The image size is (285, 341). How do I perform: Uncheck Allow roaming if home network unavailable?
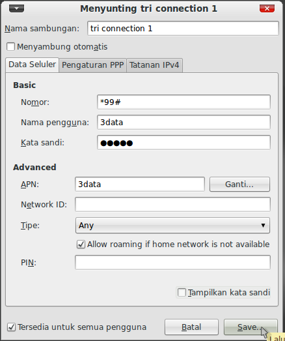tap(81, 245)
